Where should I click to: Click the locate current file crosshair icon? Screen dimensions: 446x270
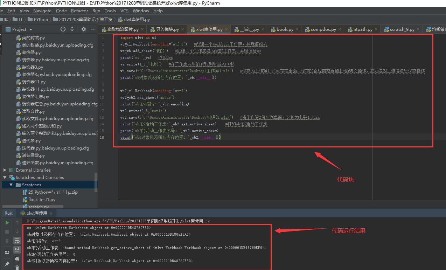pyautogui.click(x=63, y=29)
